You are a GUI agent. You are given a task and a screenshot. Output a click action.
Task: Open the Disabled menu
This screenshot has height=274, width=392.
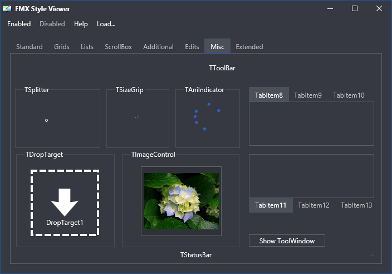pos(52,24)
